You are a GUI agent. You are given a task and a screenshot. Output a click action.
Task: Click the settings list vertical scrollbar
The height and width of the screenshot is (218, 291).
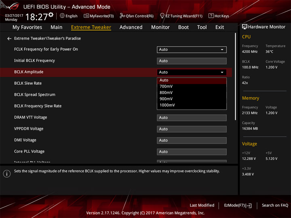[x=235, y=77]
